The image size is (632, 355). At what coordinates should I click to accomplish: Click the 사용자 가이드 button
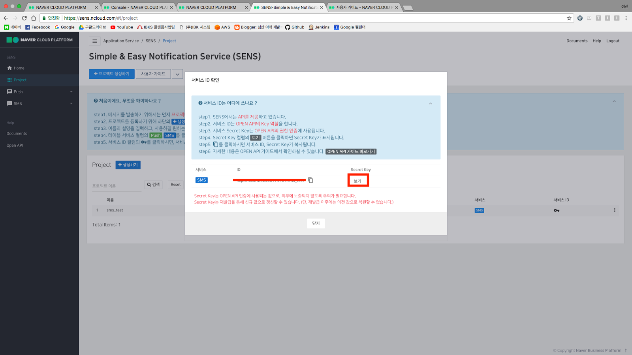point(153,74)
